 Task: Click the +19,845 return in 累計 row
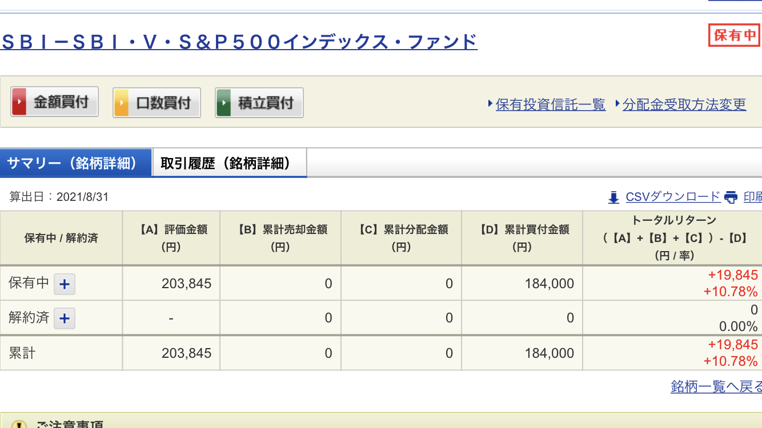click(x=733, y=345)
